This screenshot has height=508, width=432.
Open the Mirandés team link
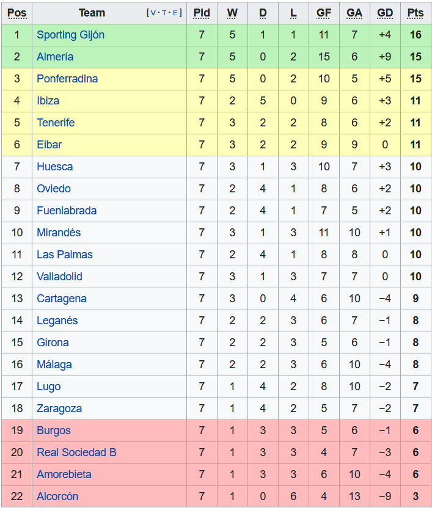point(59,233)
